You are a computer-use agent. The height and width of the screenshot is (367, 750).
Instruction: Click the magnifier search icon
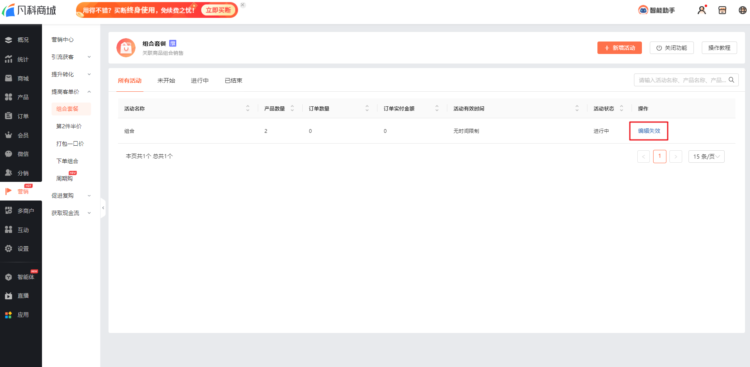point(731,80)
